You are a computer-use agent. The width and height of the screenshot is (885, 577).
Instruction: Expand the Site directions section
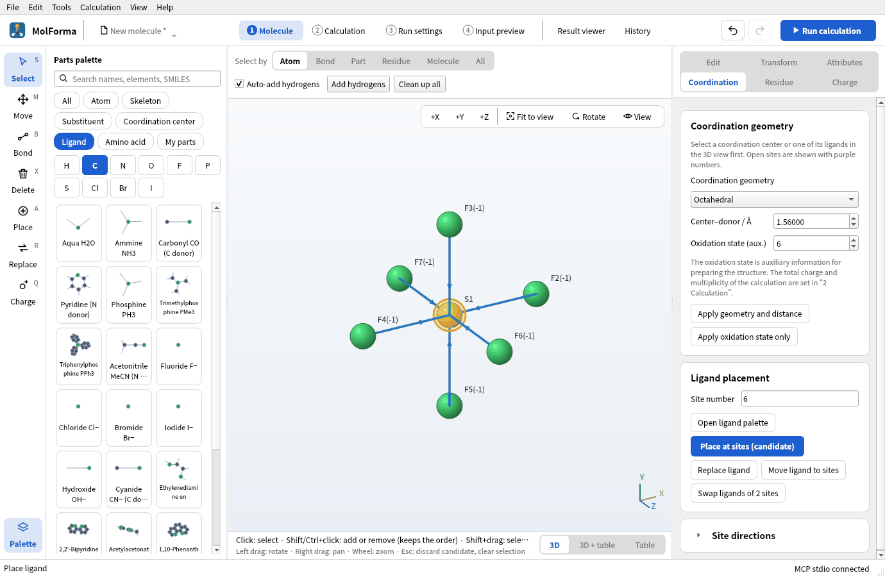tap(774, 535)
